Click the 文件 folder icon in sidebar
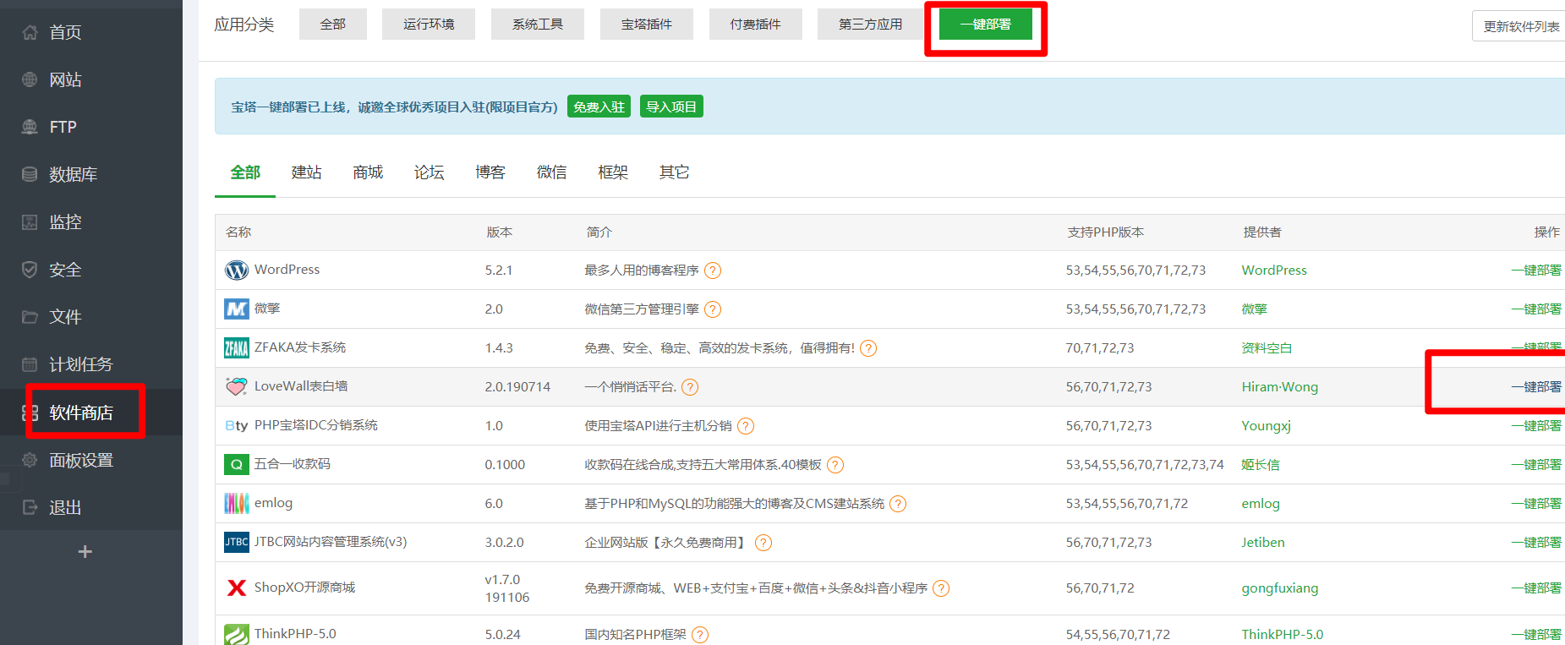 [30, 317]
